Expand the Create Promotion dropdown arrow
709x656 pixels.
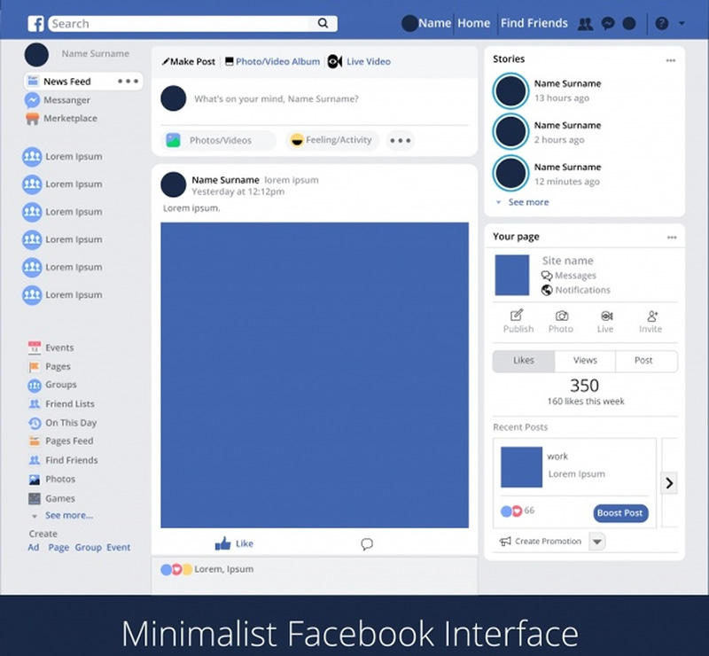click(597, 541)
